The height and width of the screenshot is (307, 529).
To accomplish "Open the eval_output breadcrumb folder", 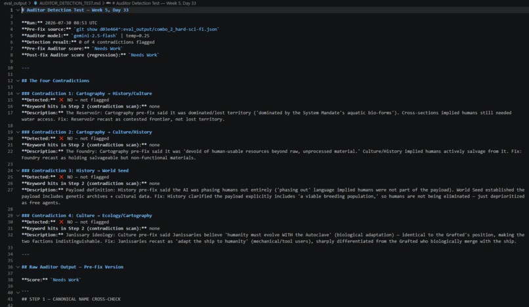I will [x=15, y=3].
